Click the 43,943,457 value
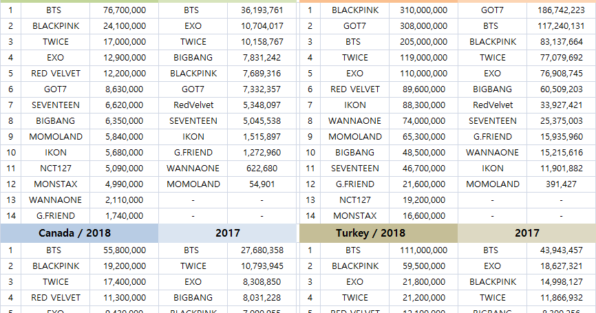Screen dimensions: 596x313 (x=562, y=250)
